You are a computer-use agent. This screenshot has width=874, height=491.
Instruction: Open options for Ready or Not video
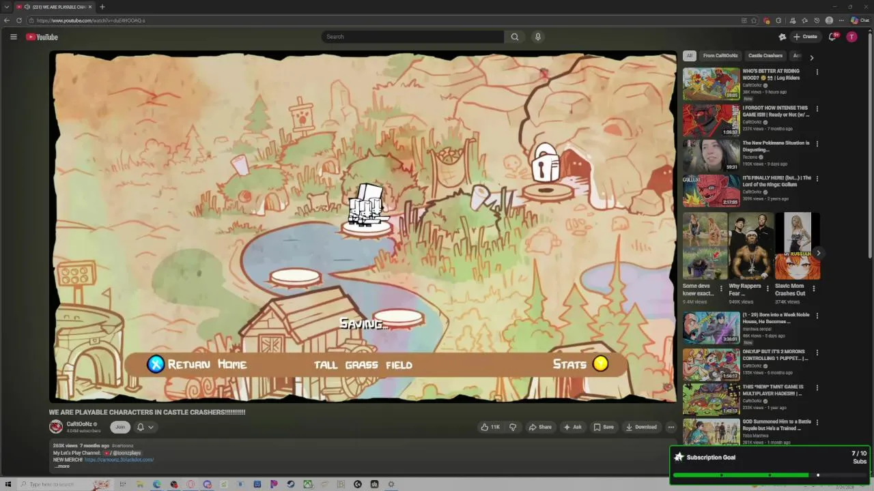pyautogui.click(x=817, y=108)
